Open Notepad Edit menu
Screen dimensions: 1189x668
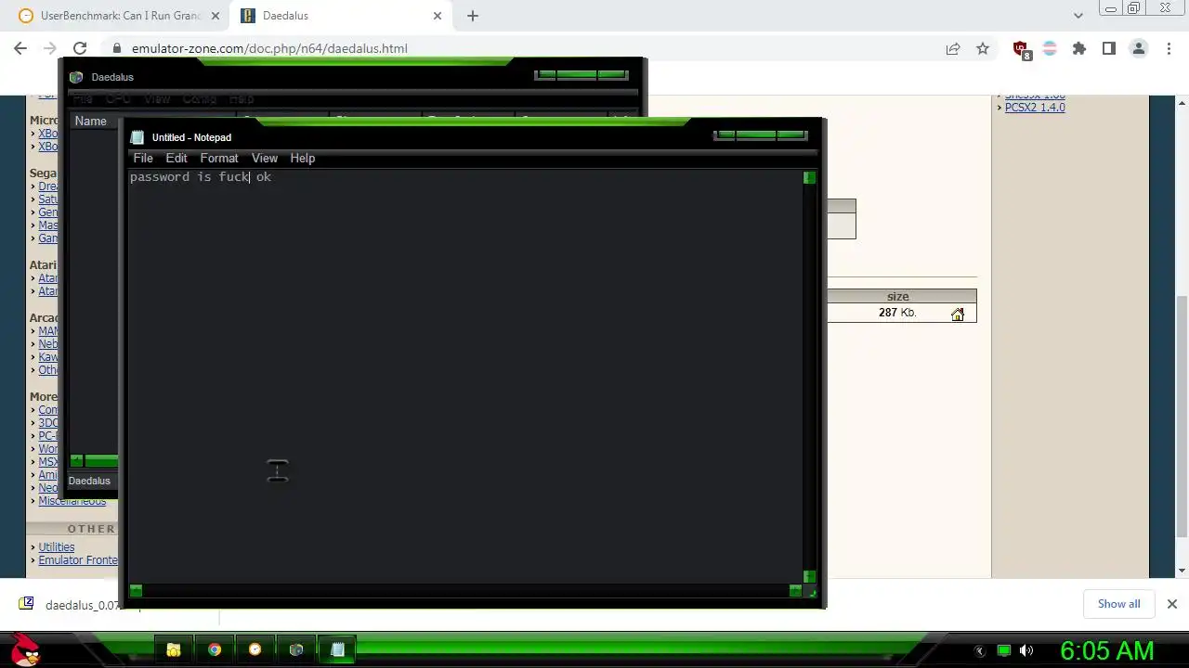pos(176,158)
